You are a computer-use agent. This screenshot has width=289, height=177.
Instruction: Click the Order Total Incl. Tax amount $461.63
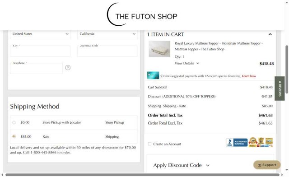(x=266, y=116)
